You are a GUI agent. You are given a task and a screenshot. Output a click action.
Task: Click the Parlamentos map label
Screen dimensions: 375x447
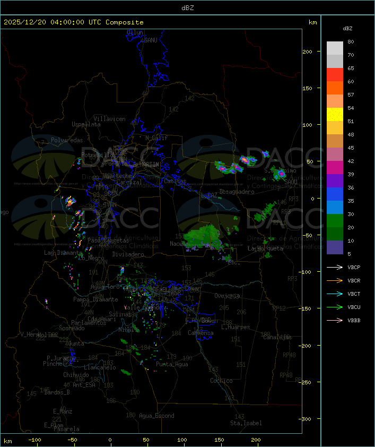click(89, 323)
